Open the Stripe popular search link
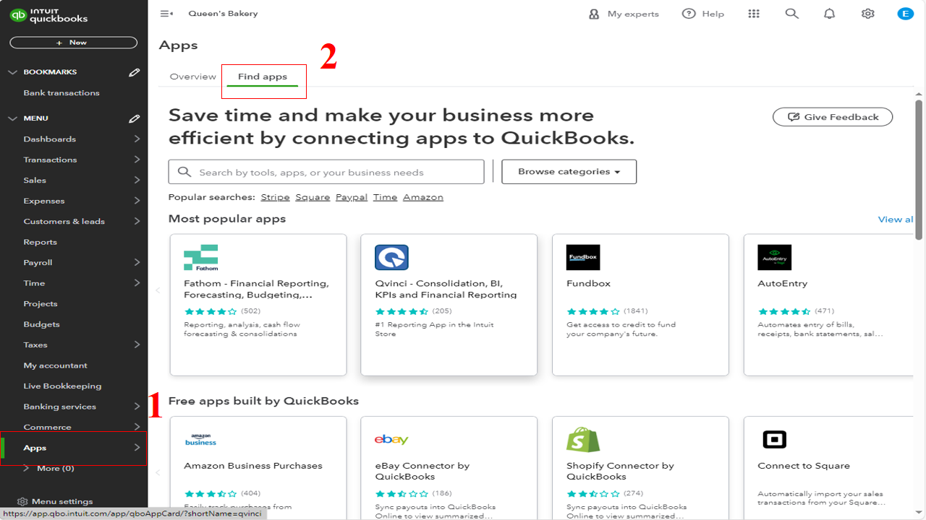The height and width of the screenshot is (520, 926). coord(275,196)
